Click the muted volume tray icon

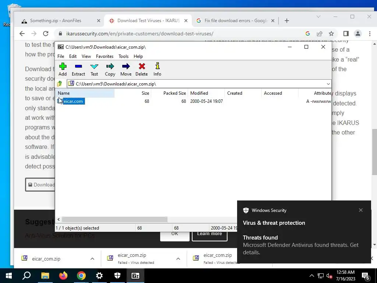[x=330, y=276]
